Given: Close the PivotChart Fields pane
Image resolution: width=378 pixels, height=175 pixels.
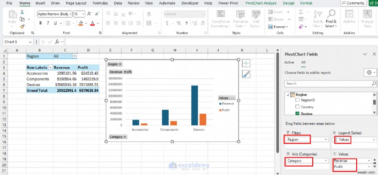Looking at the screenshot, I should pyautogui.click(x=374, y=54).
